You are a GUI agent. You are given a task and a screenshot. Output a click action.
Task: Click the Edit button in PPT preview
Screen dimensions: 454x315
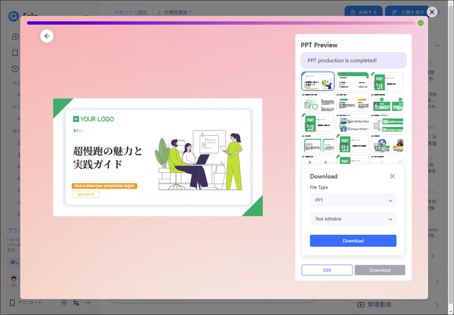point(327,270)
